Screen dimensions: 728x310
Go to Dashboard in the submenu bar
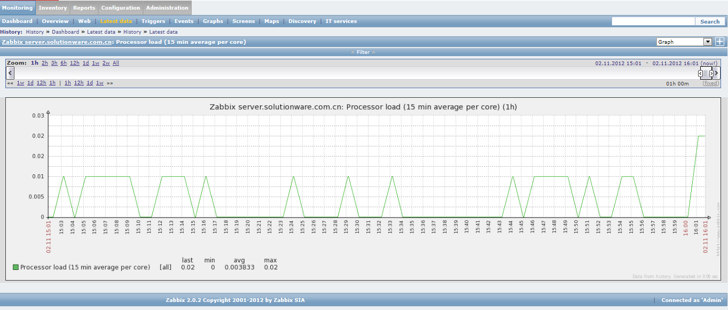point(17,21)
